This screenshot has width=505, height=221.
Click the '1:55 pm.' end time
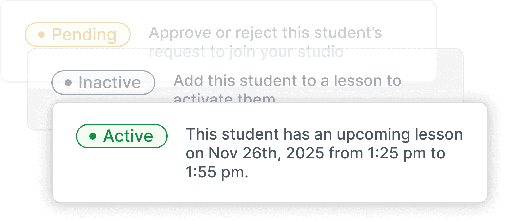coord(217,172)
